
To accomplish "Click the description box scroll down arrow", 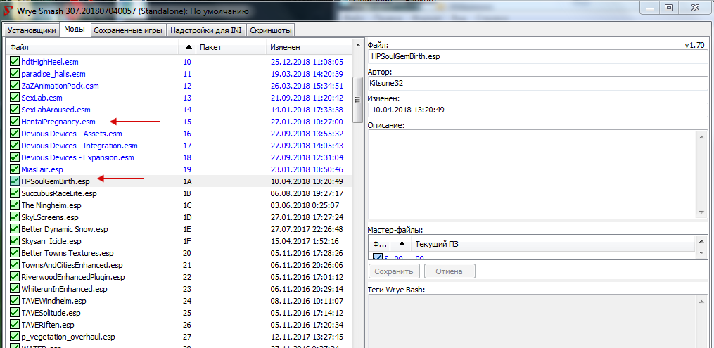I will (700, 213).
